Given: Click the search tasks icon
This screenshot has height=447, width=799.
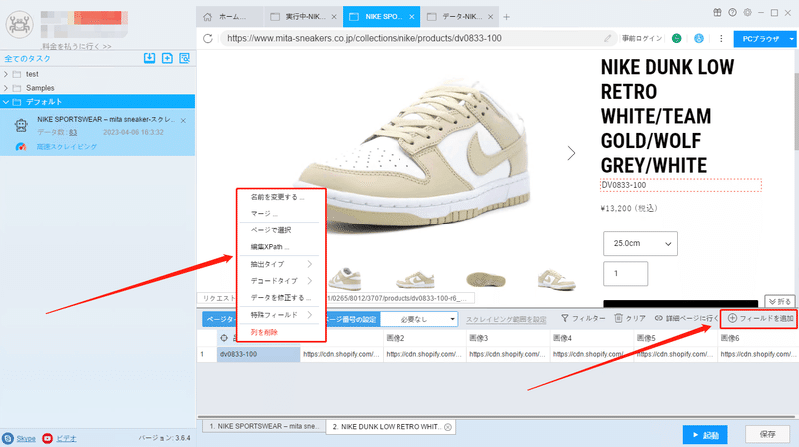Looking at the screenshot, I should tap(185, 58).
